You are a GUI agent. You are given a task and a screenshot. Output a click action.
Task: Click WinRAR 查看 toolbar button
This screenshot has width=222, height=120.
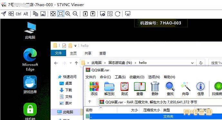click(x=140, y=89)
